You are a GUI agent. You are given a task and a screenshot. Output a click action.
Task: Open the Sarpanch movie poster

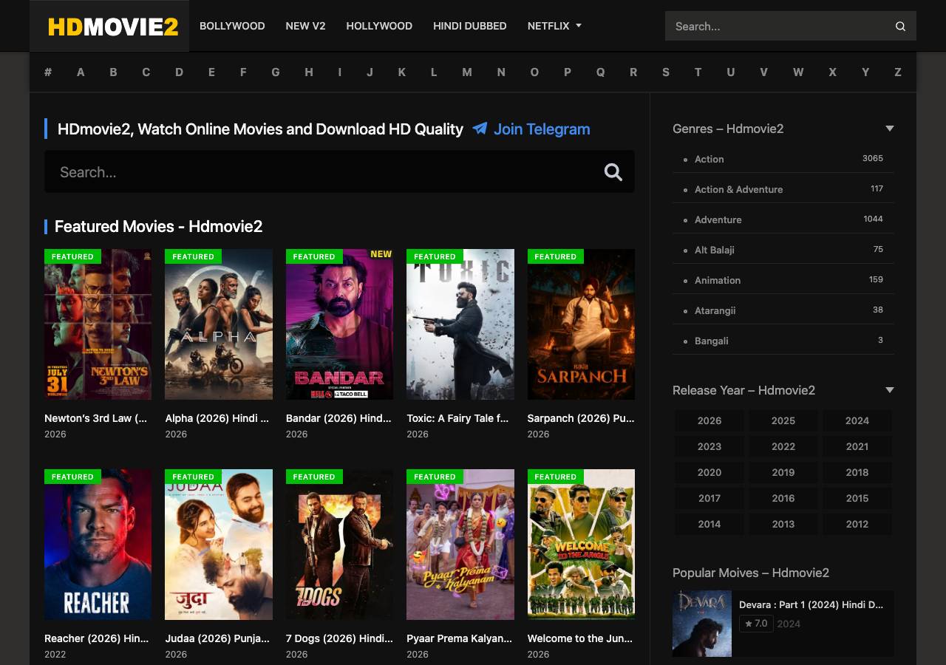(581, 324)
